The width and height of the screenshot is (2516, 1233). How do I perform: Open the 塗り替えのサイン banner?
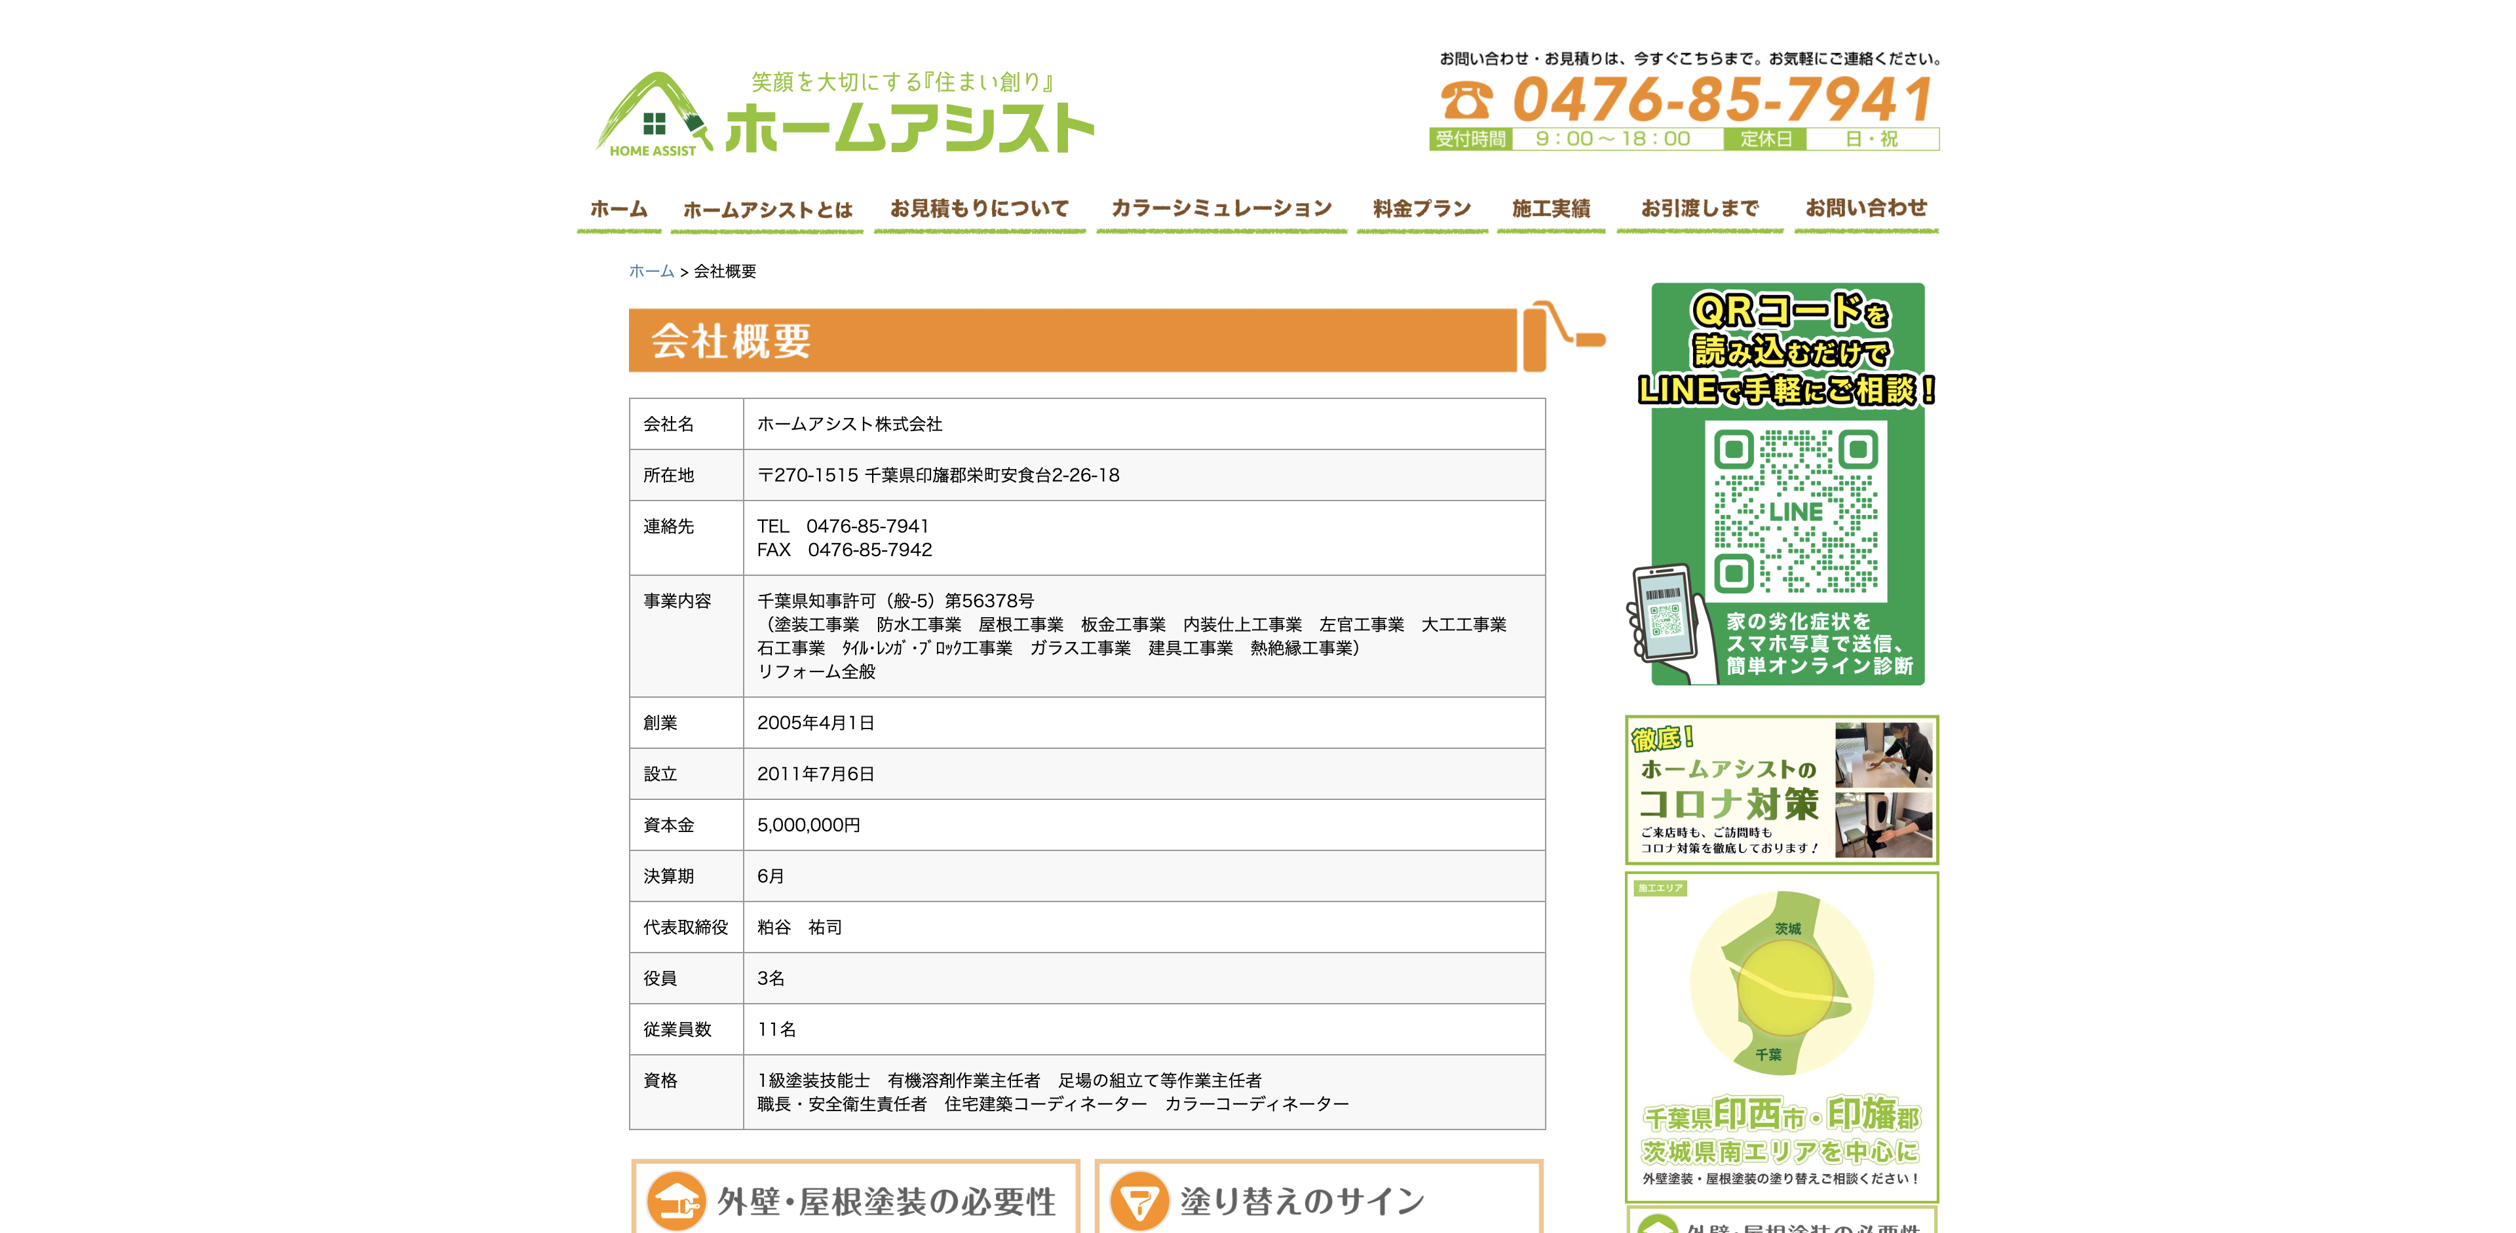[x=1318, y=1197]
